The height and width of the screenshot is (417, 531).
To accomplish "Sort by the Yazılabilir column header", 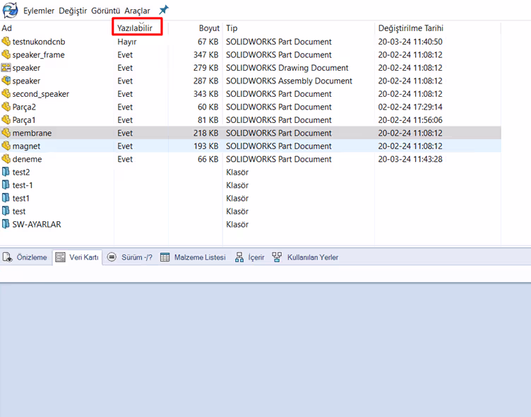I will click(135, 28).
